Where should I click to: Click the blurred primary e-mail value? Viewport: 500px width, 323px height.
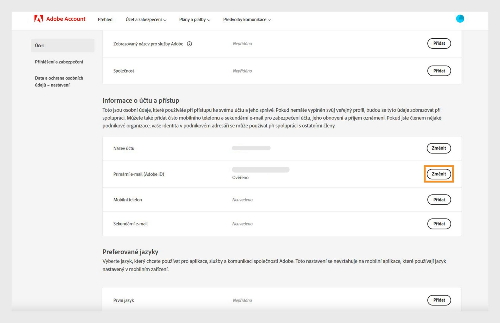(x=260, y=170)
